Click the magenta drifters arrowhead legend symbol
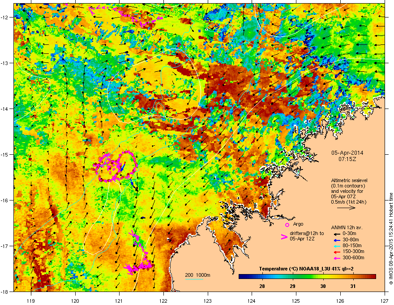 tap(284, 237)
